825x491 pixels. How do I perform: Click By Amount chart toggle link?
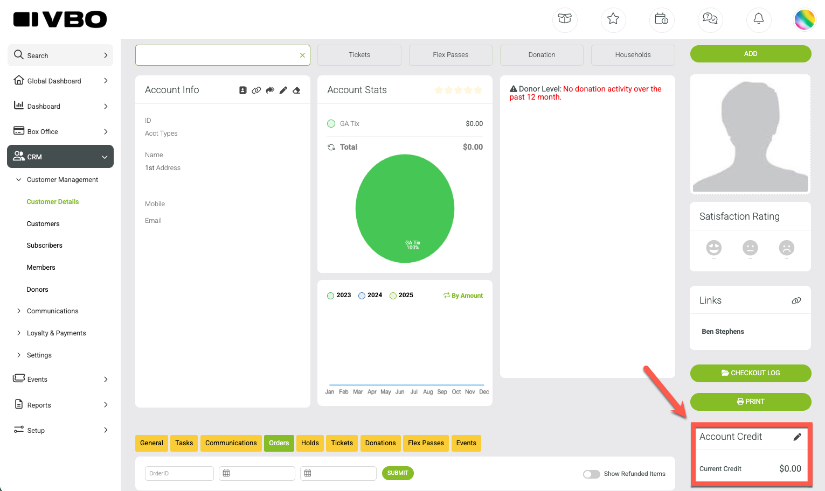463,296
